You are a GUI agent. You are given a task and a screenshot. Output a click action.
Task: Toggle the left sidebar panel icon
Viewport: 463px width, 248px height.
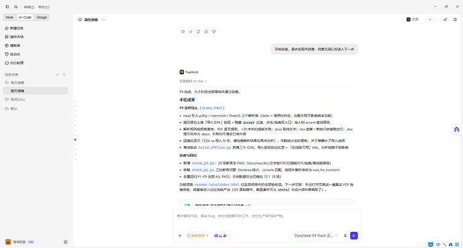point(7,7)
